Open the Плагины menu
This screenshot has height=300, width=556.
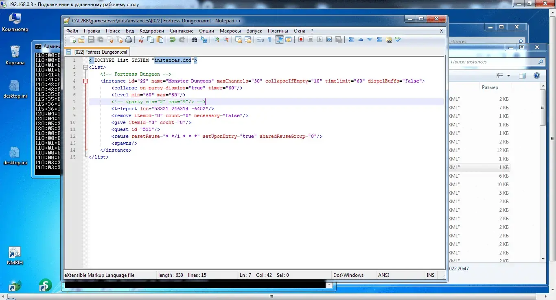(x=278, y=31)
